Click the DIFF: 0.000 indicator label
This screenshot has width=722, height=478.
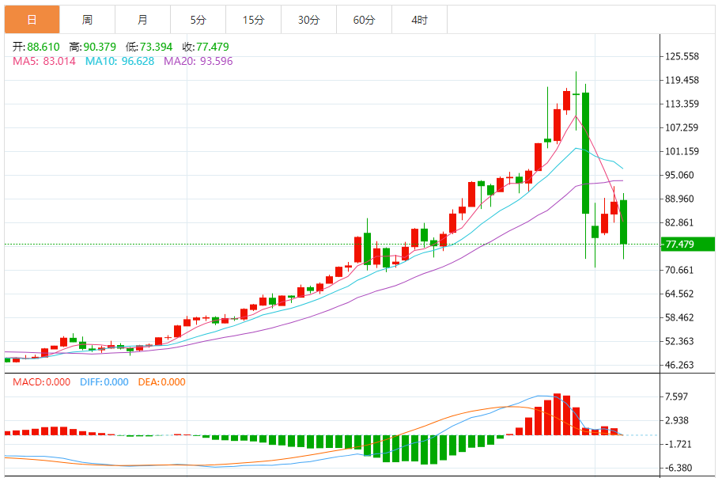(x=104, y=382)
